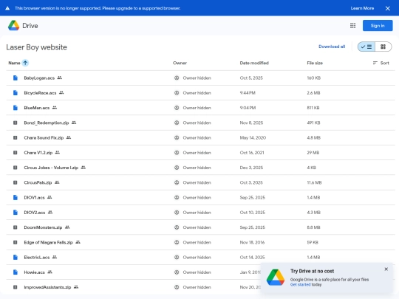Screen dimensions: 399x299
Task: Open the BlueMan.acs file name
Action: pyautogui.click(x=37, y=108)
